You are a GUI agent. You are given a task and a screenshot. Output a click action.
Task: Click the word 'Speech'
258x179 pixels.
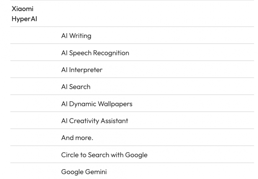coord(81,53)
